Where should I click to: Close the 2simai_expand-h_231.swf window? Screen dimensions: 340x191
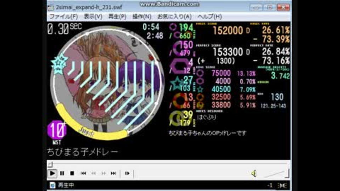(283, 7)
